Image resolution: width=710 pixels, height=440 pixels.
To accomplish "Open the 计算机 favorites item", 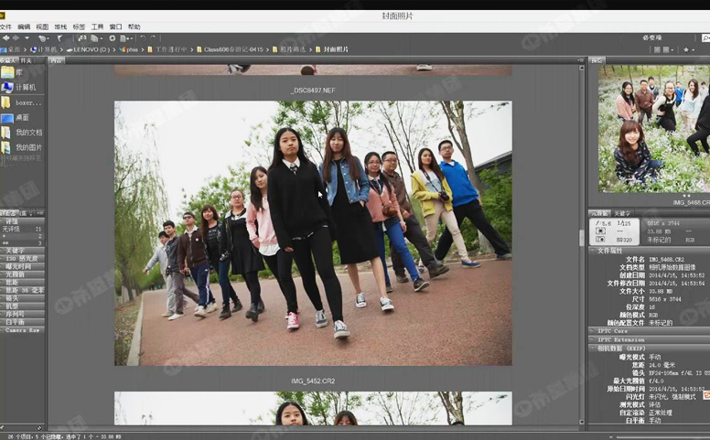I will (x=25, y=87).
